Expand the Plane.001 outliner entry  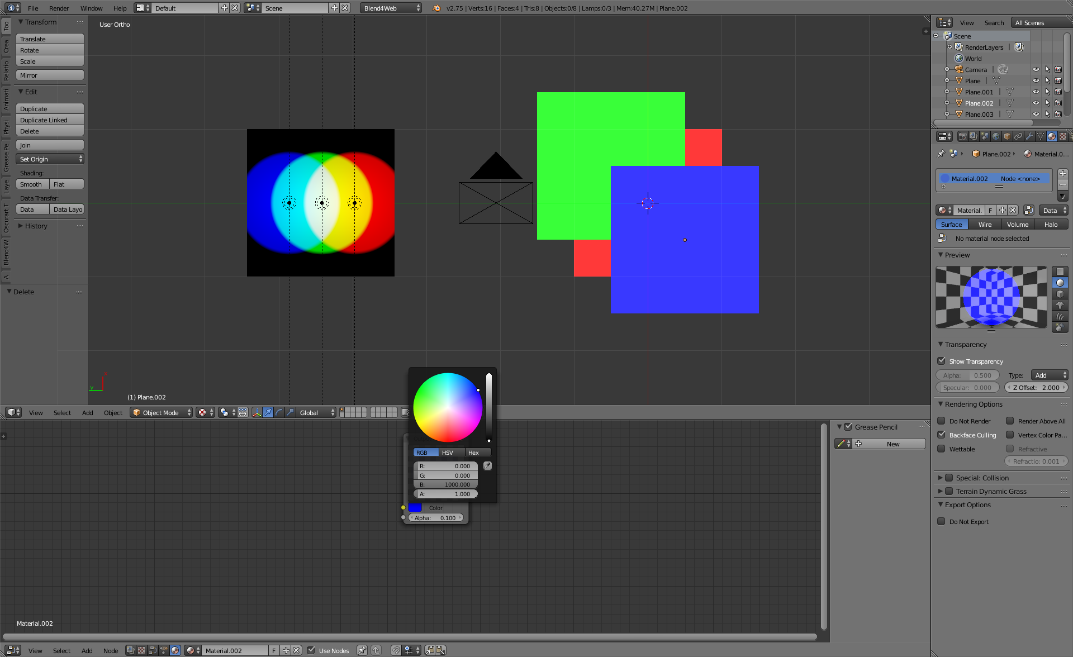947,92
